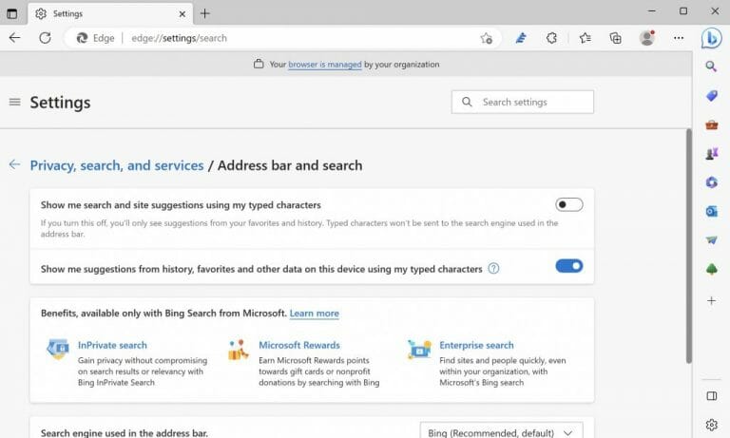
Task: Open the tab actions menu icon
Action: coord(12,13)
